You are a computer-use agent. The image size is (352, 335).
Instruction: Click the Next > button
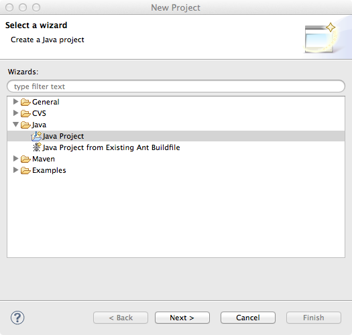[182, 318]
